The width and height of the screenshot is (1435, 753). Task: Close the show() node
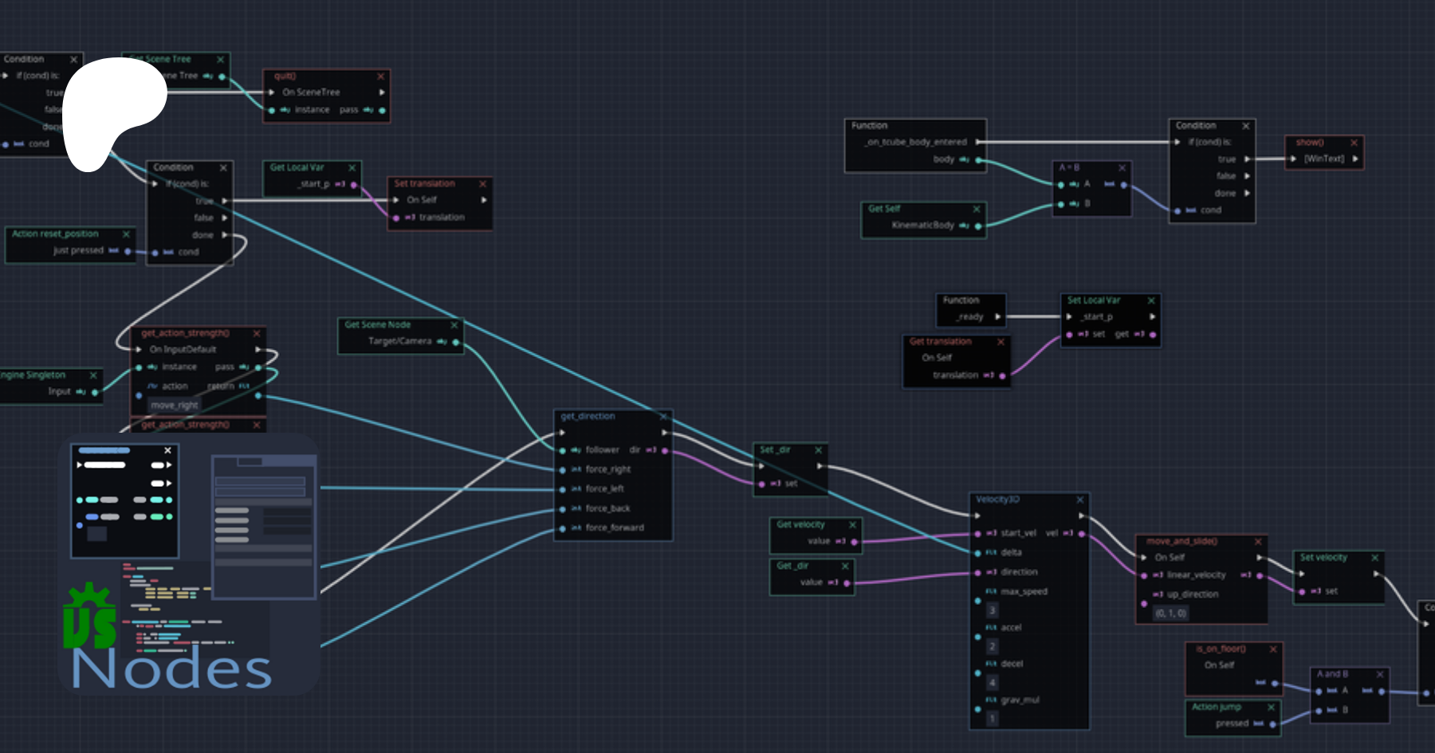pyautogui.click(x=1354, y=143)
